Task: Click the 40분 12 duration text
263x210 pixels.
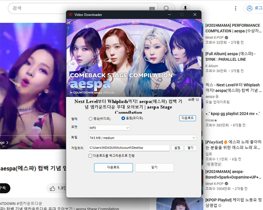Action: tap(193, 100)
